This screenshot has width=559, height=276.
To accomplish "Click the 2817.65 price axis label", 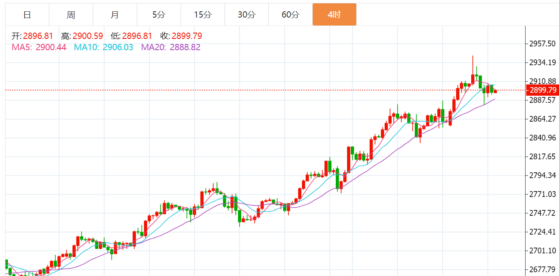I will tap(542, 156).
